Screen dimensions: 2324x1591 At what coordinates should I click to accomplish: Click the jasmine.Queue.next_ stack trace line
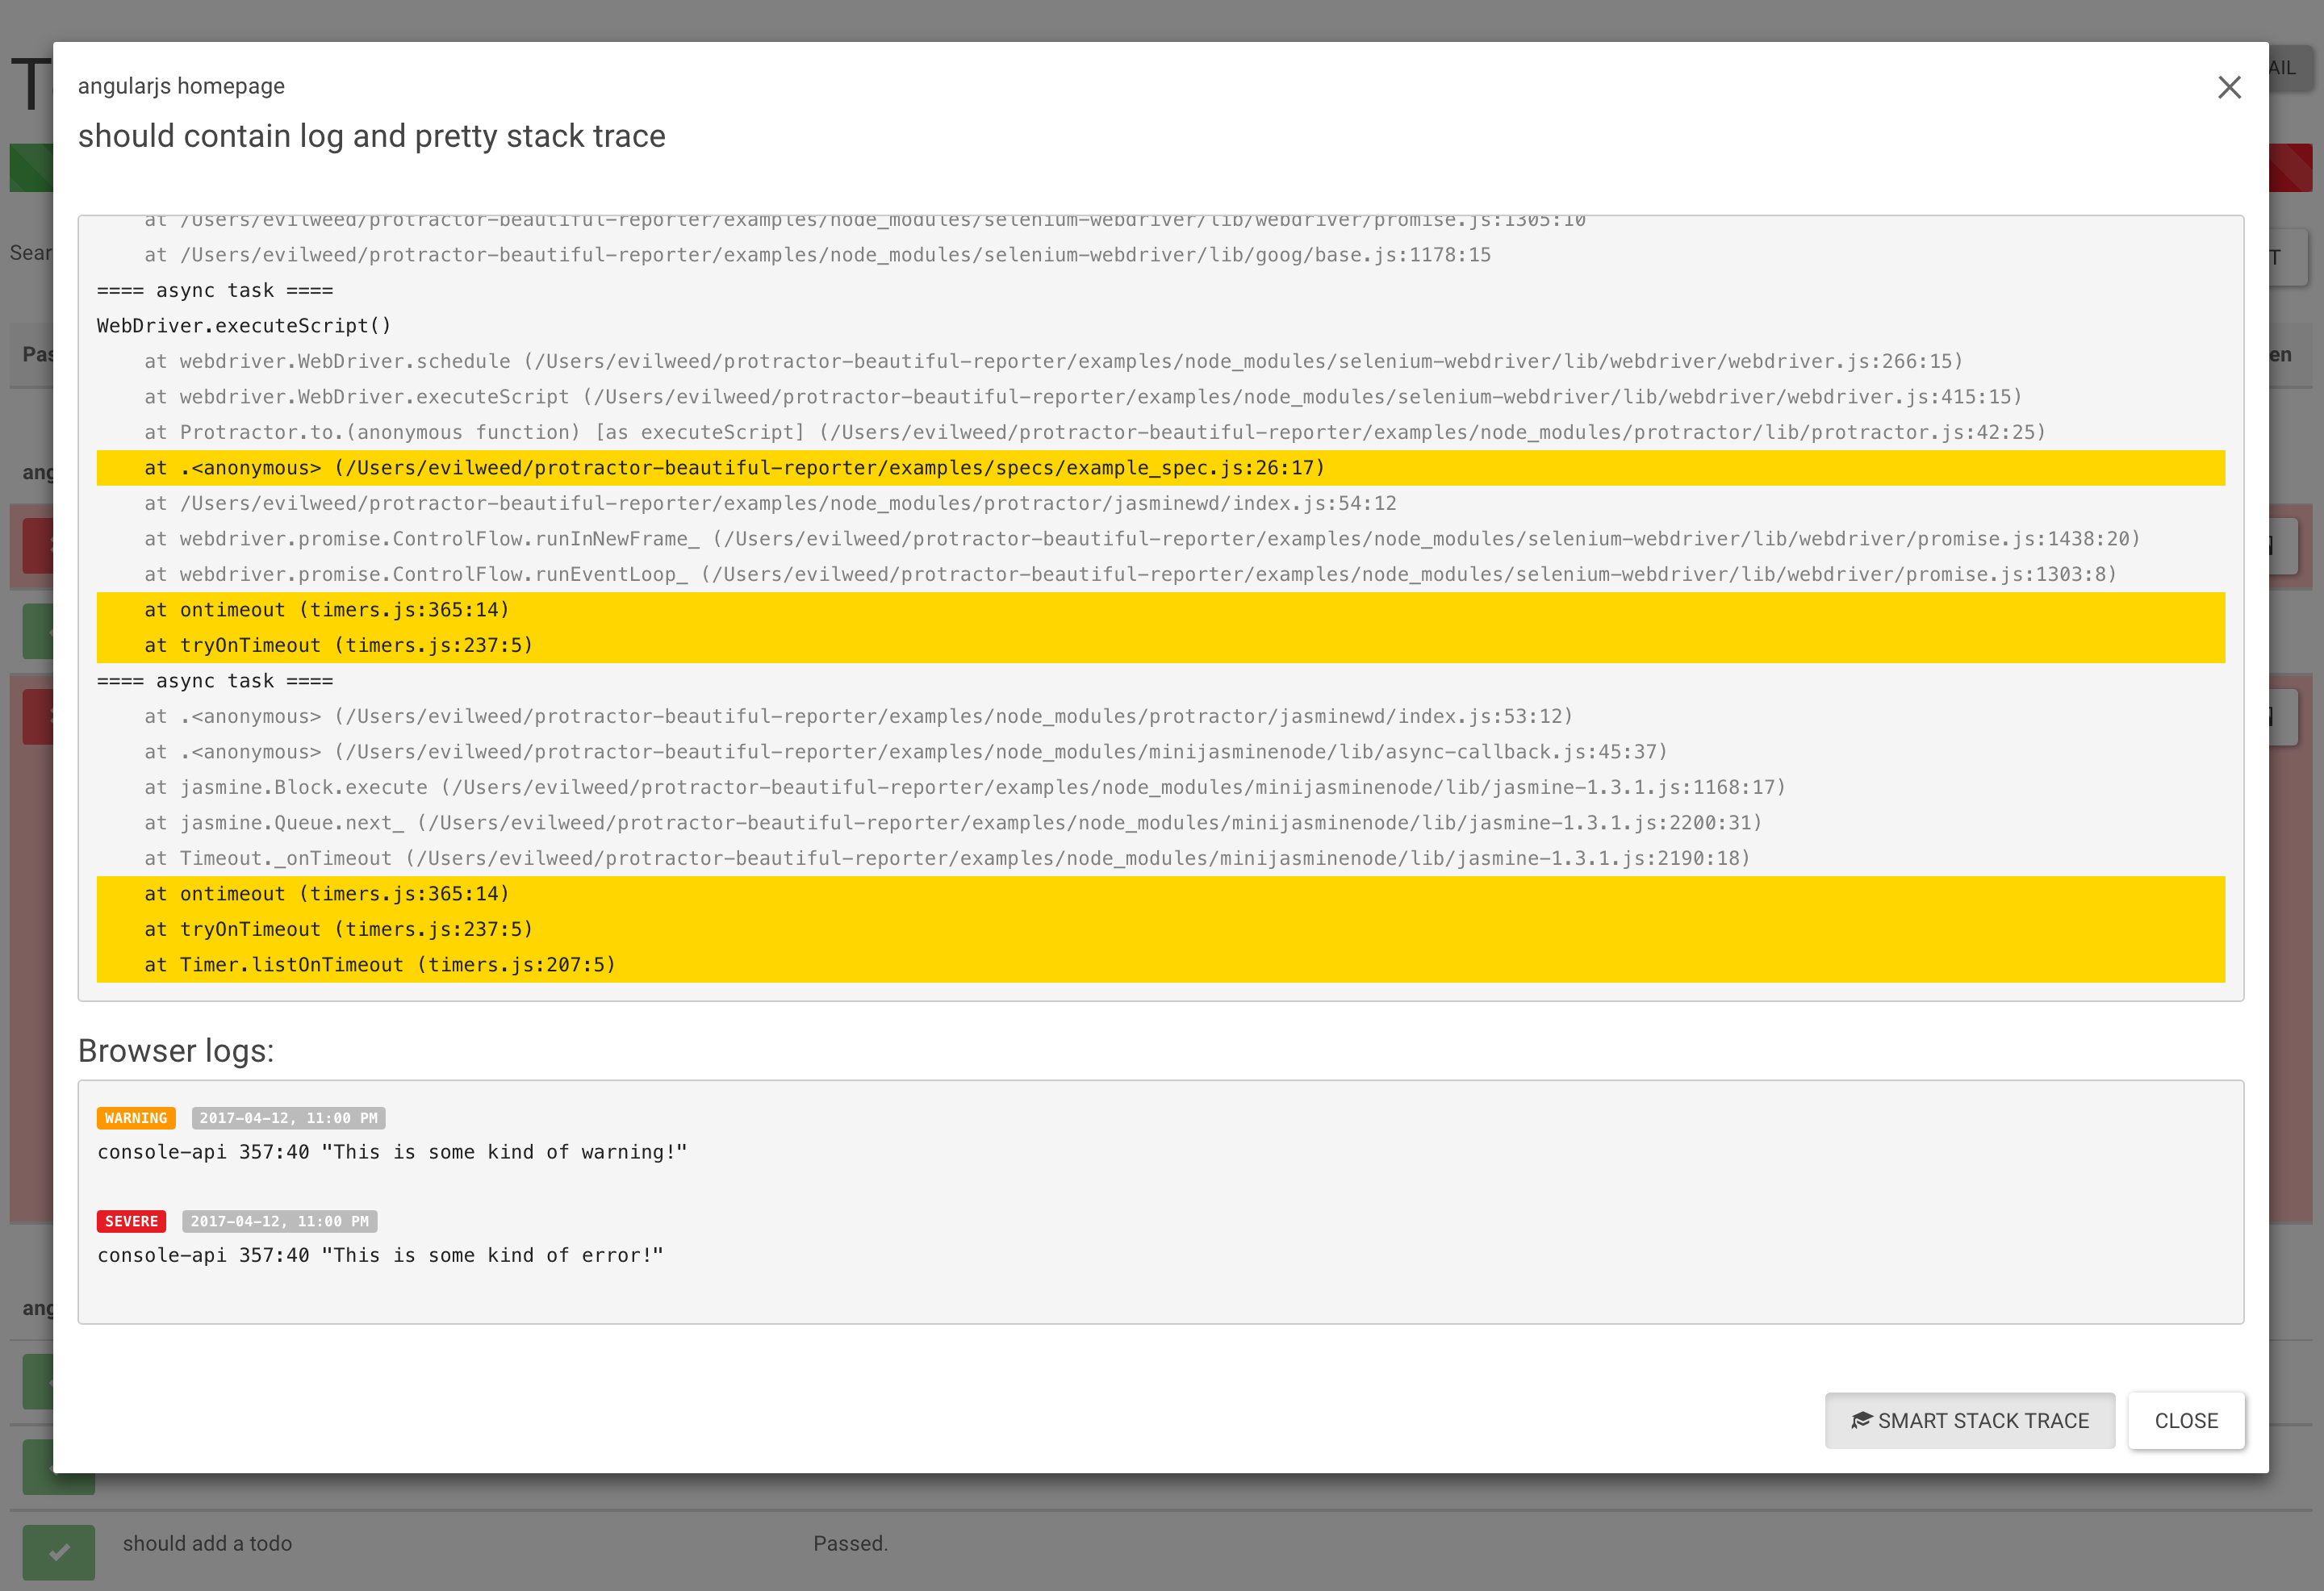952,823
